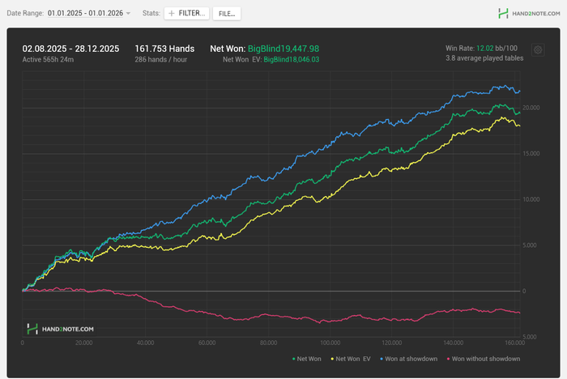Toggle the Net Won EV legend entry

coord(351,359)
